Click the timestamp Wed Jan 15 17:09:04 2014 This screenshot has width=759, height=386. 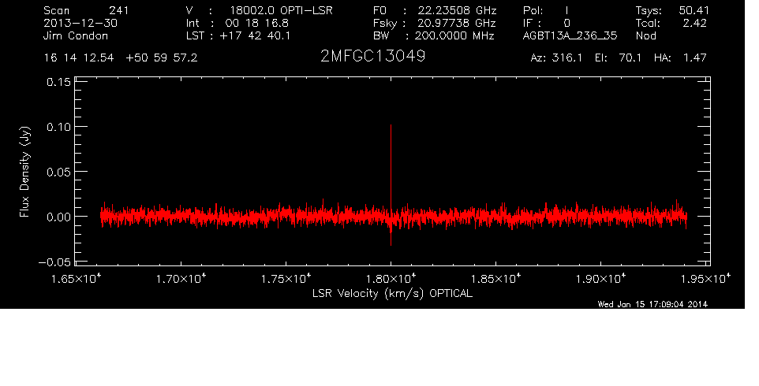[x=652, y=304]
